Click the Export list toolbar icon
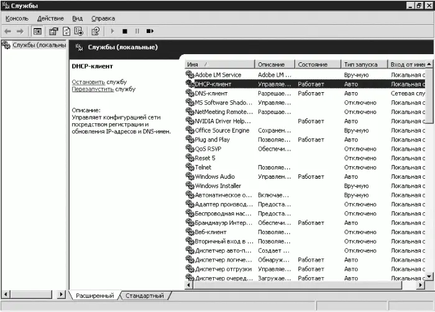Viewport: 435px width, 312px height. (79, 31)
